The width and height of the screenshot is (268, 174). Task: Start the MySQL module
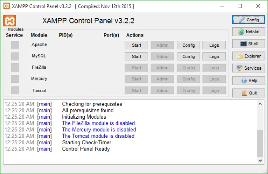tap(136, 57)
